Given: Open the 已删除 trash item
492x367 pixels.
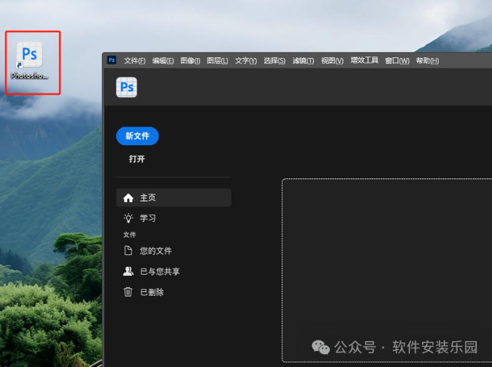Looking at the screenshot, I should [x=151, y=292].
